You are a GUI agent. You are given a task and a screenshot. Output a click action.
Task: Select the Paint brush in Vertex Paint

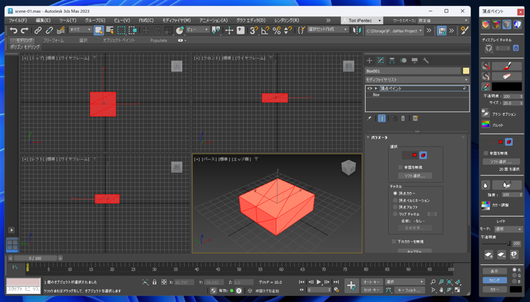click(507, 66)
